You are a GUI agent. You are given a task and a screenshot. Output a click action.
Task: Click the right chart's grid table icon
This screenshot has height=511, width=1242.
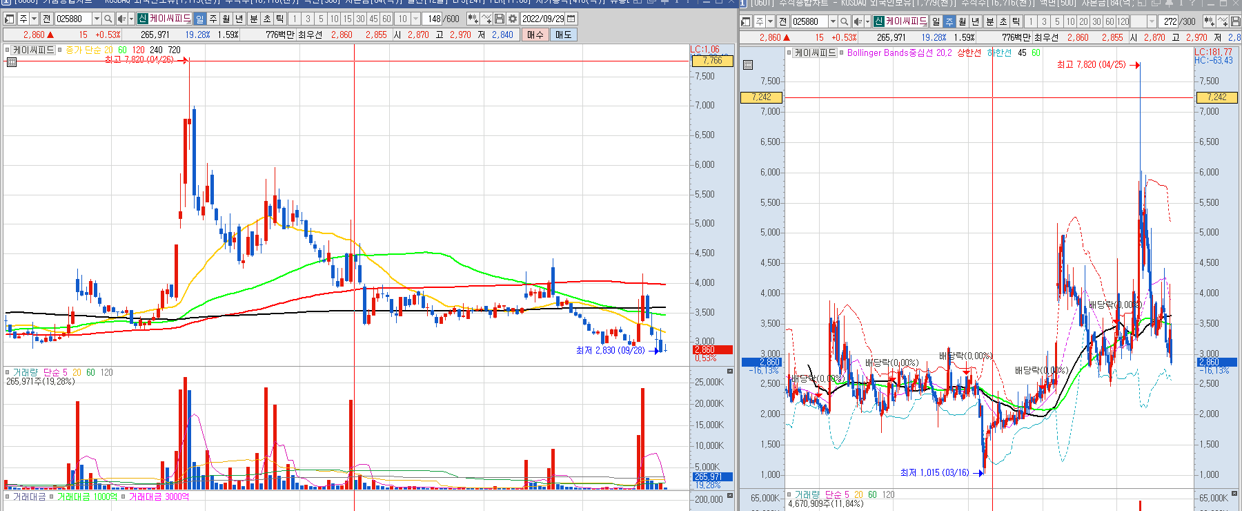coord(748,65)
